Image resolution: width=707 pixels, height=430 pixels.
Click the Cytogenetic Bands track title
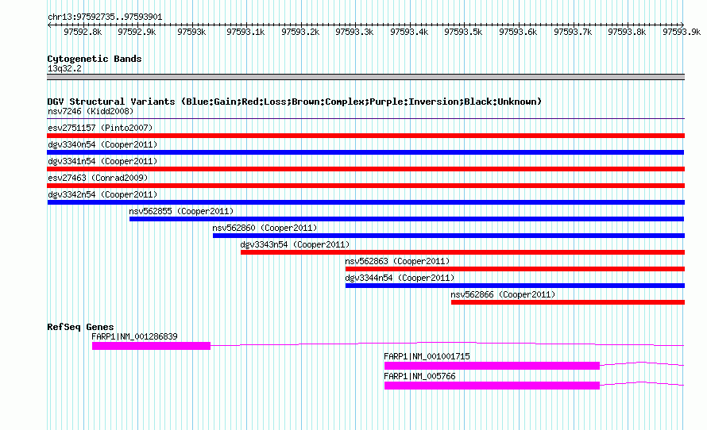click(x=95, y=59)
